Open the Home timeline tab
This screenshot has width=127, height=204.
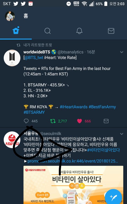16,30
